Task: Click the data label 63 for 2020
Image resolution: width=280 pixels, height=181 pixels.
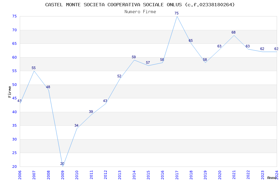Action: click(x=219, y=46)
